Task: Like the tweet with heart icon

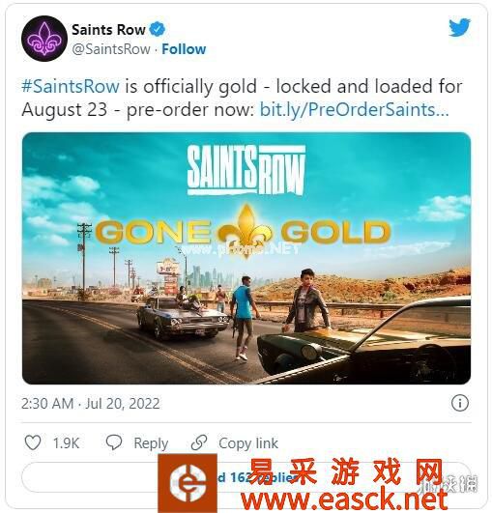Action: [33, 442]
